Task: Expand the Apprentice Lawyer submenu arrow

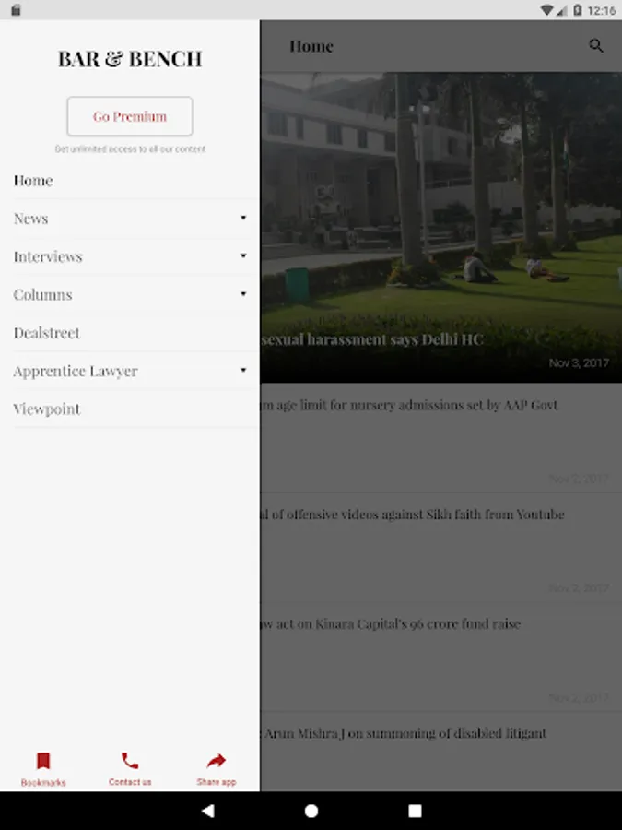Action: click(243, 371)
